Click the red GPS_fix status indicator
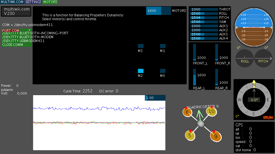This screenshot has width=275, height=154. pyautogui.click(x=268, y=118)
